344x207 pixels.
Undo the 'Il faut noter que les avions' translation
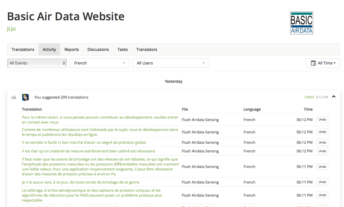pos(322,167)
